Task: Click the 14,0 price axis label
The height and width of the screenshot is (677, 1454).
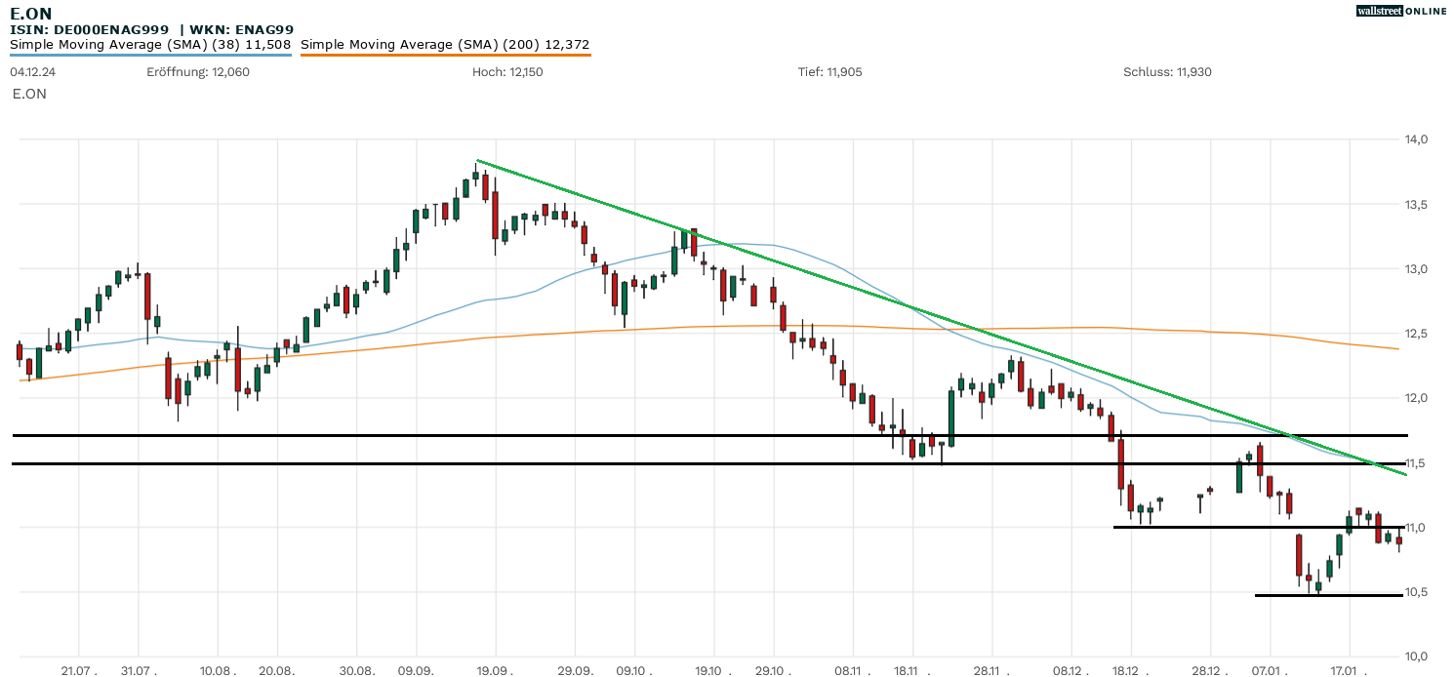Action: point(1416,139)
